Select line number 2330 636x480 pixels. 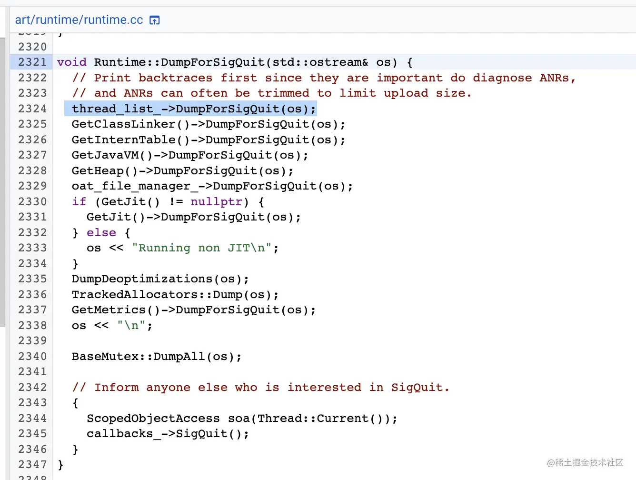(32, 201)
